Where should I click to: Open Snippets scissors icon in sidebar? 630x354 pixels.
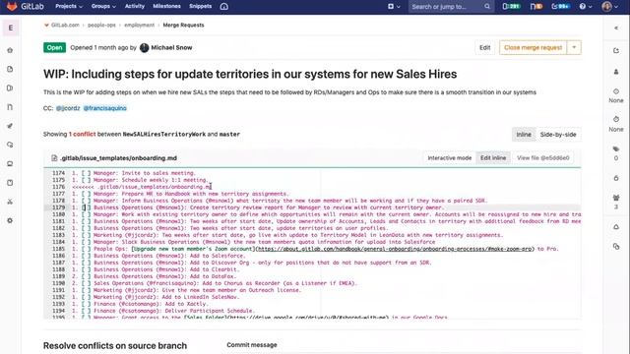tap(10, 202)
